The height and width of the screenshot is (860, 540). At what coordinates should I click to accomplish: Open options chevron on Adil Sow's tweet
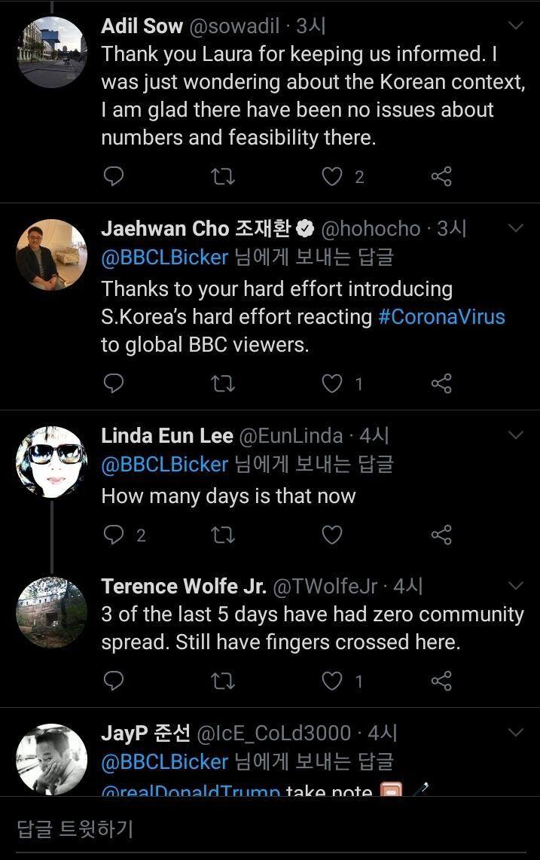(516, 26)
